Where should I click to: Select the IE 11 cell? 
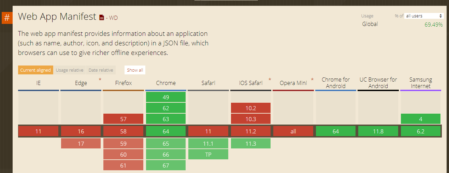click(x=39, y=131)
